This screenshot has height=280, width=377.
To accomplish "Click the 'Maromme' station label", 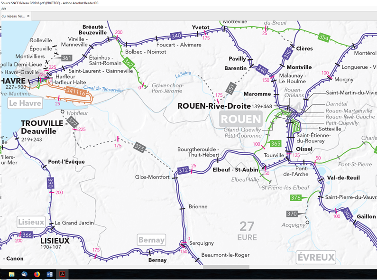I will coord(257,94).
